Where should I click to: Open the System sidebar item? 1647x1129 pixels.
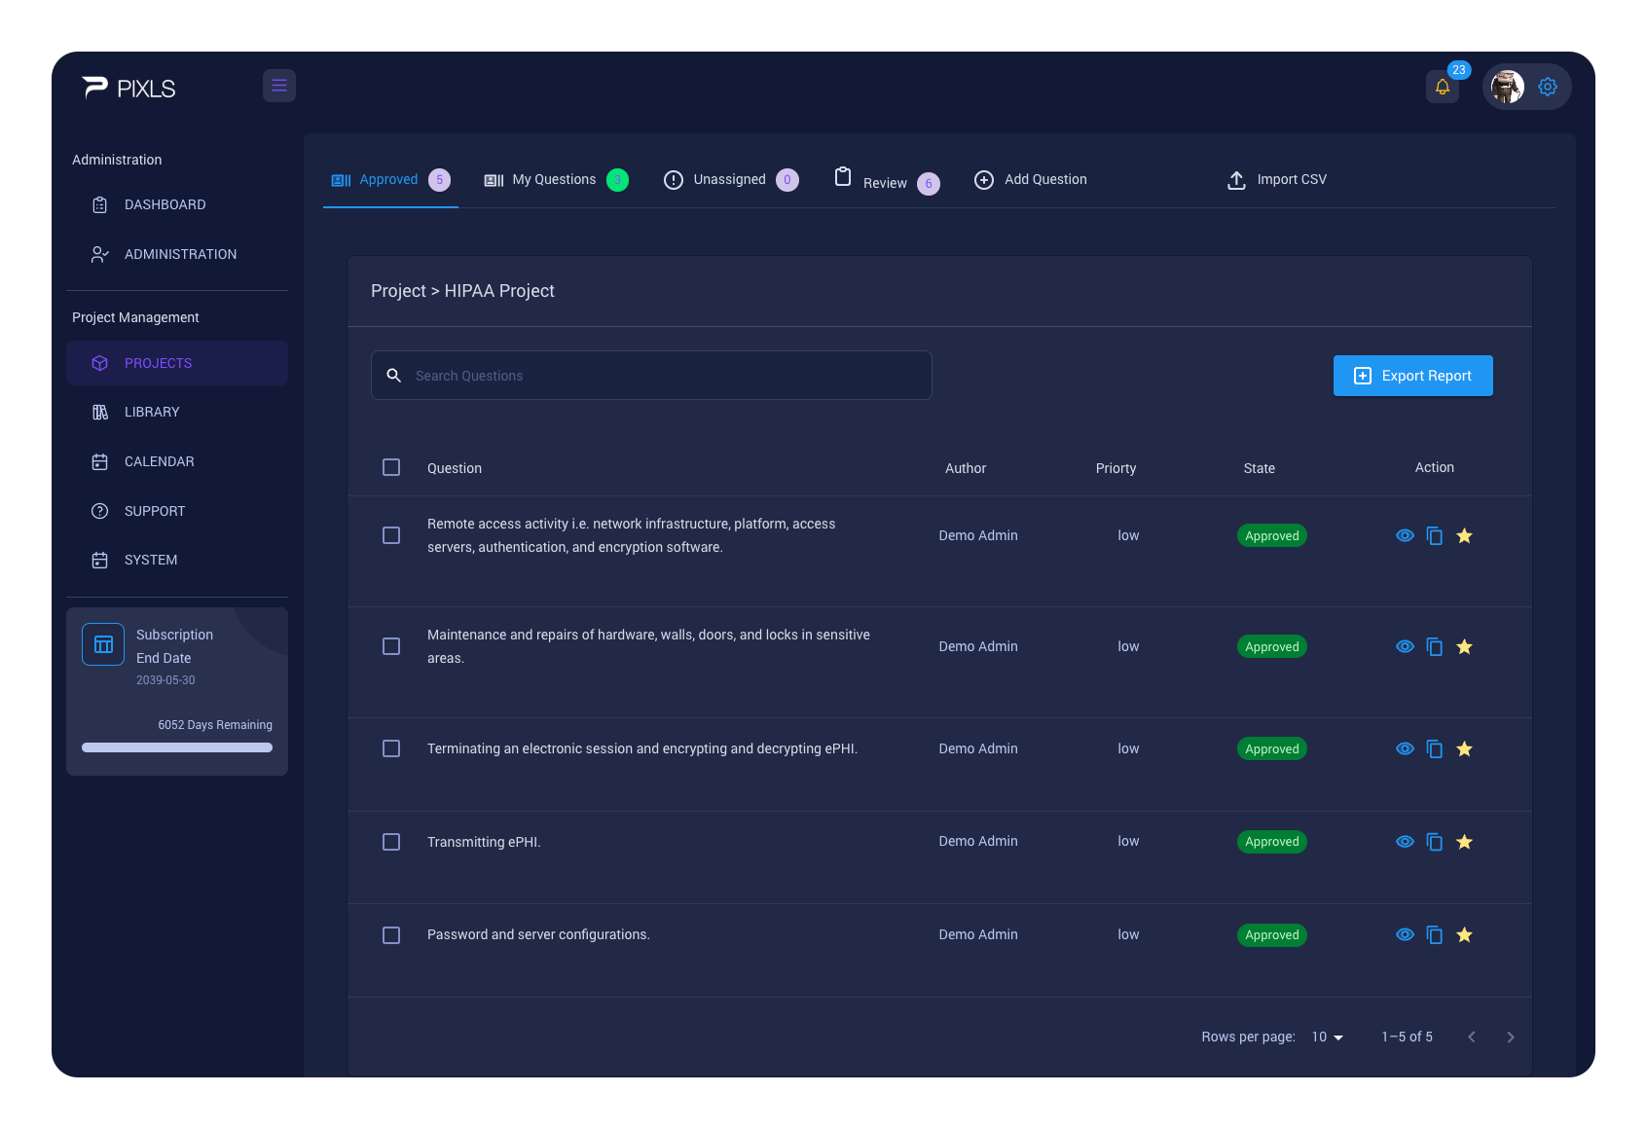point(177,560)
